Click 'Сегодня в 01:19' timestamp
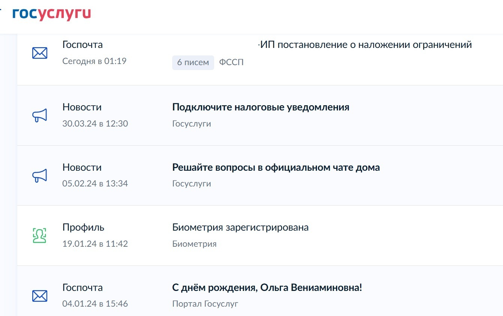503x316 pixels. click(x=94, y=61)
